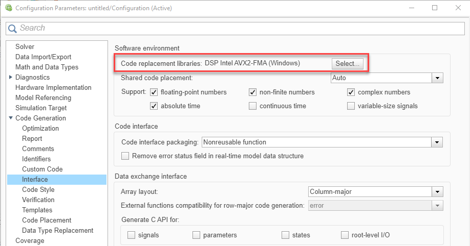Screen dimensions: 470x246
Task: Enable variable-size signals support
Action: pyautogui.click(x=351, y=106)
